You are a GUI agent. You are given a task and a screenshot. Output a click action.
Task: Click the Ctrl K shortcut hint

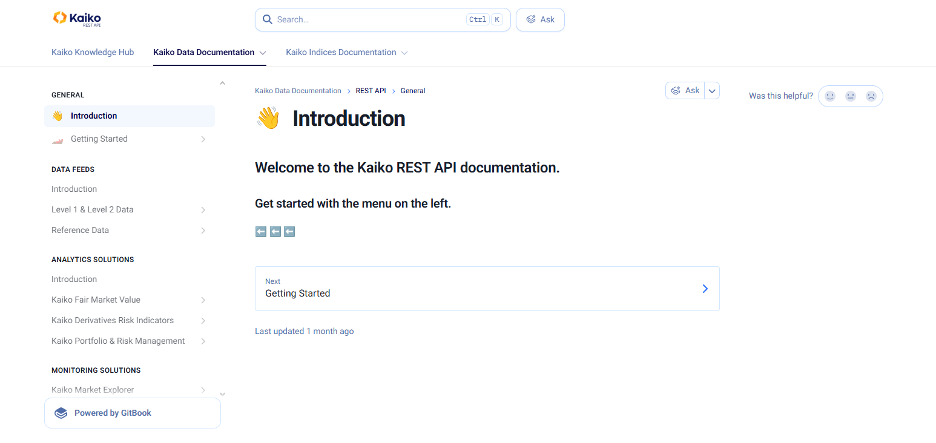(485, 19)
